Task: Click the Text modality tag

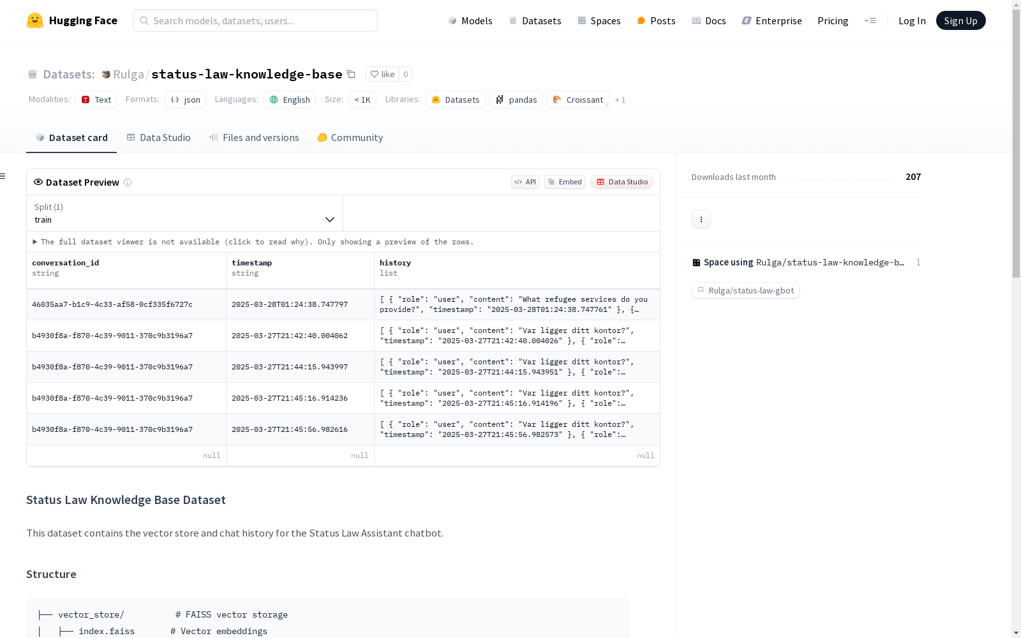Action: 96,100
